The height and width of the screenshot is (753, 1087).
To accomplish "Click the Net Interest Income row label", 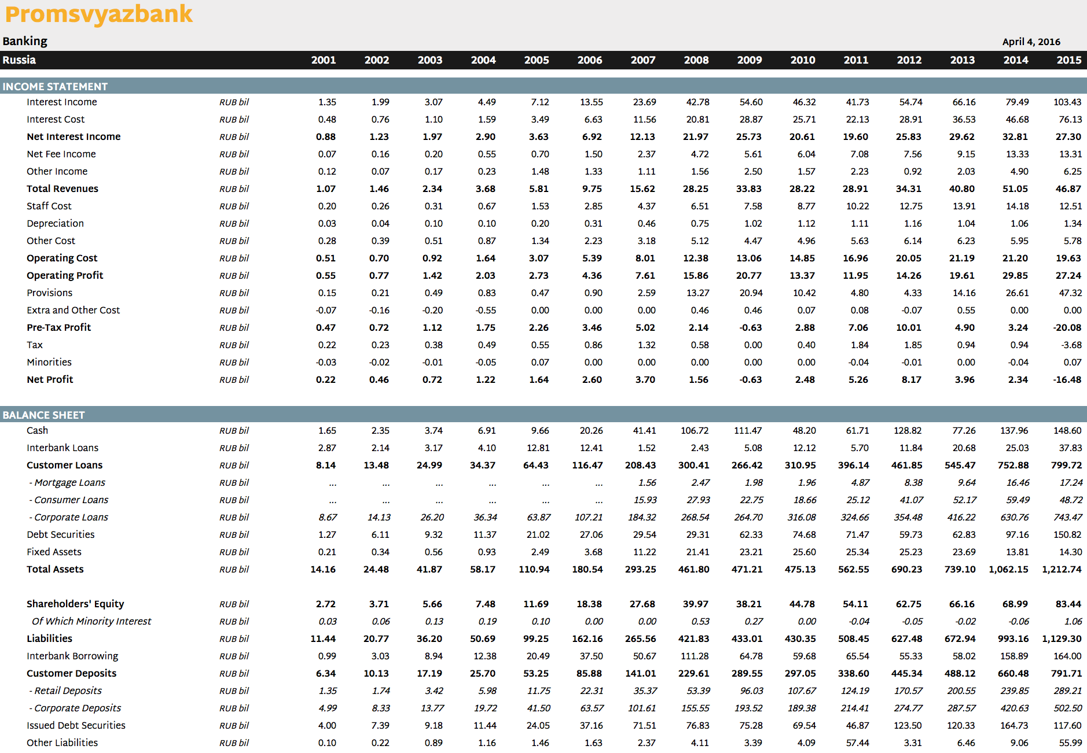I will pos(74,137).
